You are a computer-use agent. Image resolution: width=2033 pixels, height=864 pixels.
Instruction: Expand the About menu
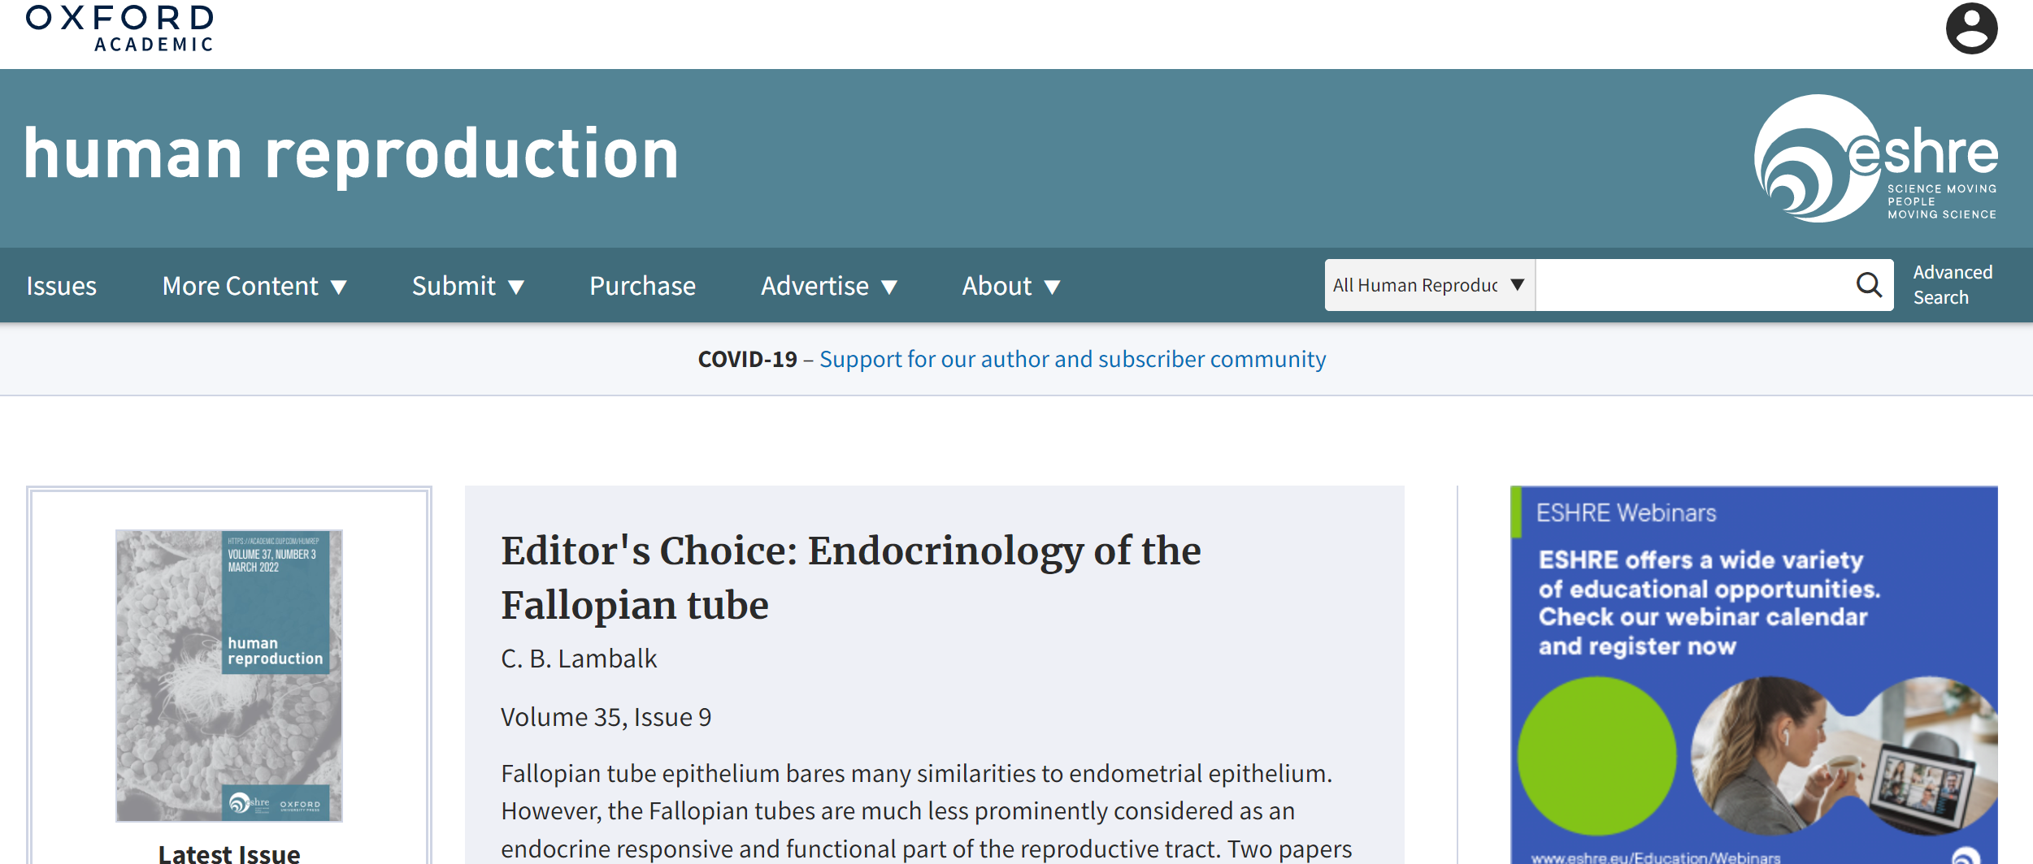point(1010,286)
